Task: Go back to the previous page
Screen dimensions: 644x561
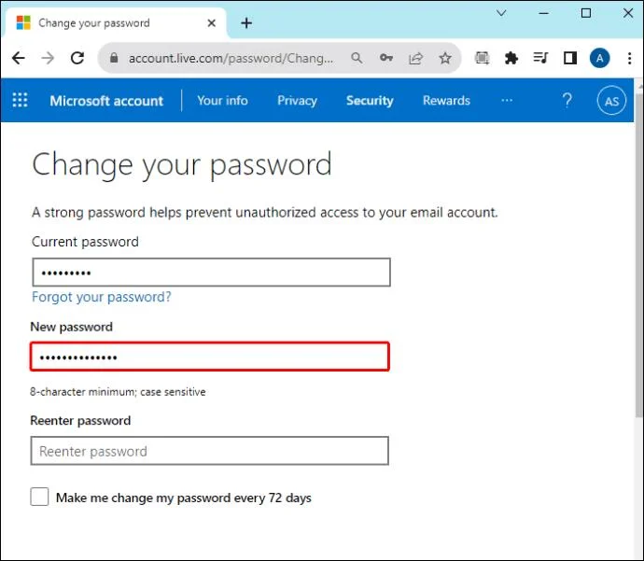Action: (x=19, y=58)
